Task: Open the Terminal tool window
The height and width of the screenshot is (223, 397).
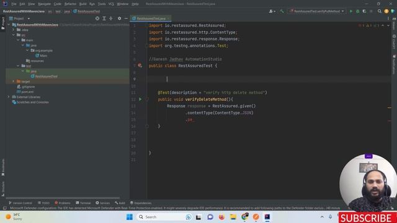Action: [x=83, y=203]
